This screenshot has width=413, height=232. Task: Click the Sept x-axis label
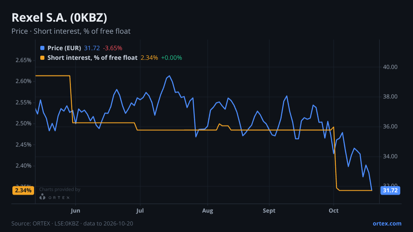(269, 211)
